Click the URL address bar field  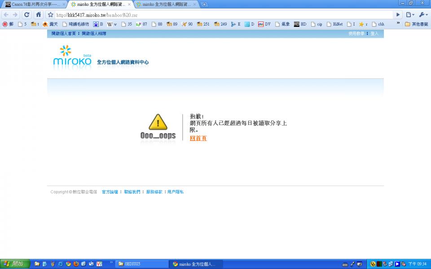point(224,15)
